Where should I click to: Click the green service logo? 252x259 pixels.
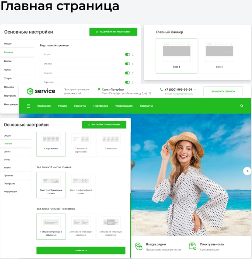(x=41, y=91)
